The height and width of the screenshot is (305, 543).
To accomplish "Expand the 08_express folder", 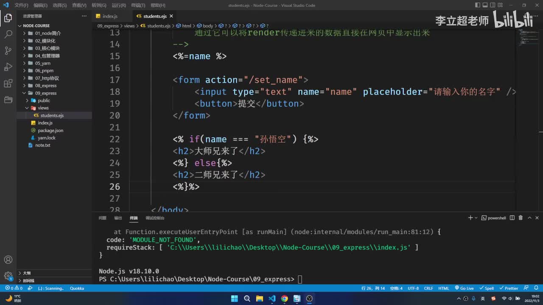I will (x=54, y=86).
